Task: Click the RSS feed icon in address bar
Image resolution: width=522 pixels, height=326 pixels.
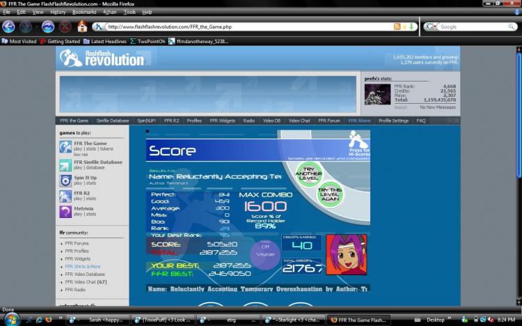Action: point(397,26)
